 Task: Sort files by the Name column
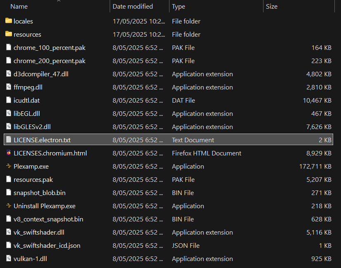point(19,7)
